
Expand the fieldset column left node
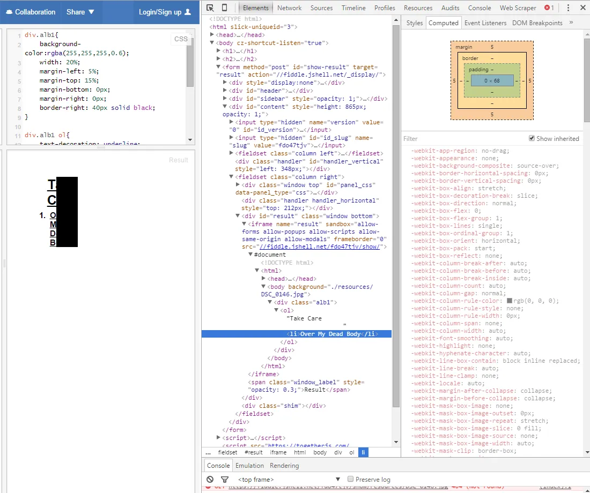click(x=231, y=153)
